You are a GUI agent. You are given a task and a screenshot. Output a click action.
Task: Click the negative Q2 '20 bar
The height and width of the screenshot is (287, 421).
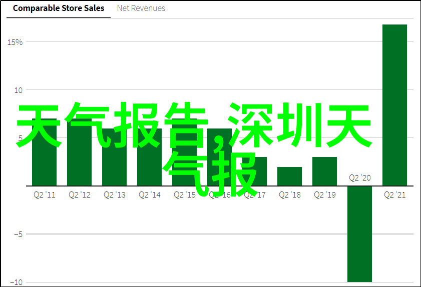pos(359,234)
